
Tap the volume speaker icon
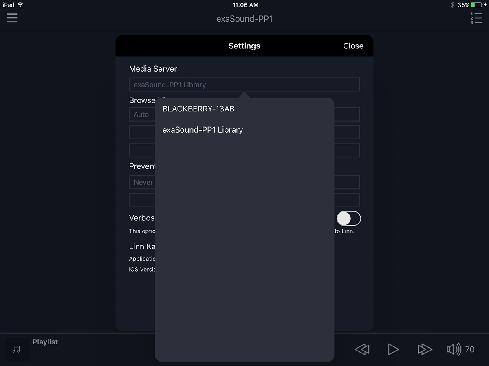coord(454,349)
